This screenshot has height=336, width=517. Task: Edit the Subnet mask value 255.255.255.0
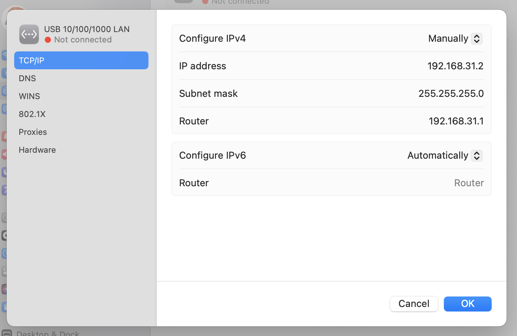click(x=451, y=93)
